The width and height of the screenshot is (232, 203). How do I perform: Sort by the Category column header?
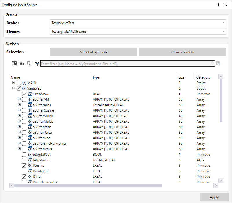click(x=203, y=77)
